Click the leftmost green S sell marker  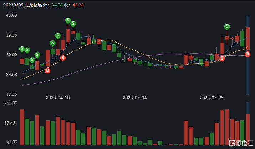click(22, 49)
